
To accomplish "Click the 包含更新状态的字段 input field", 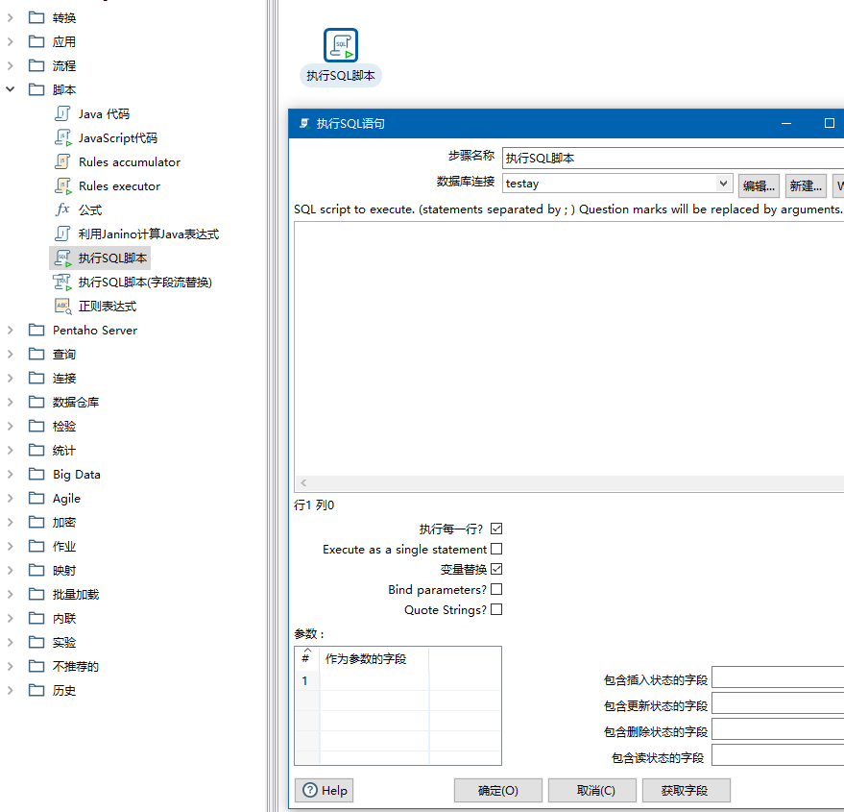I will pyautogui.click(x=778, y=703).
